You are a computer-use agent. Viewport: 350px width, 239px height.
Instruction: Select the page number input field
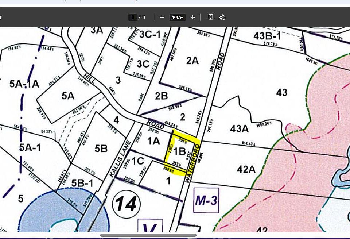pyautogui.click(x=132, y=17)
